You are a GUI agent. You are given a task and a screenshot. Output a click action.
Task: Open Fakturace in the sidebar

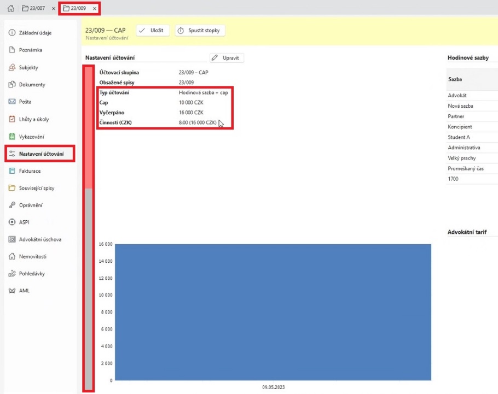pos(30,171)
